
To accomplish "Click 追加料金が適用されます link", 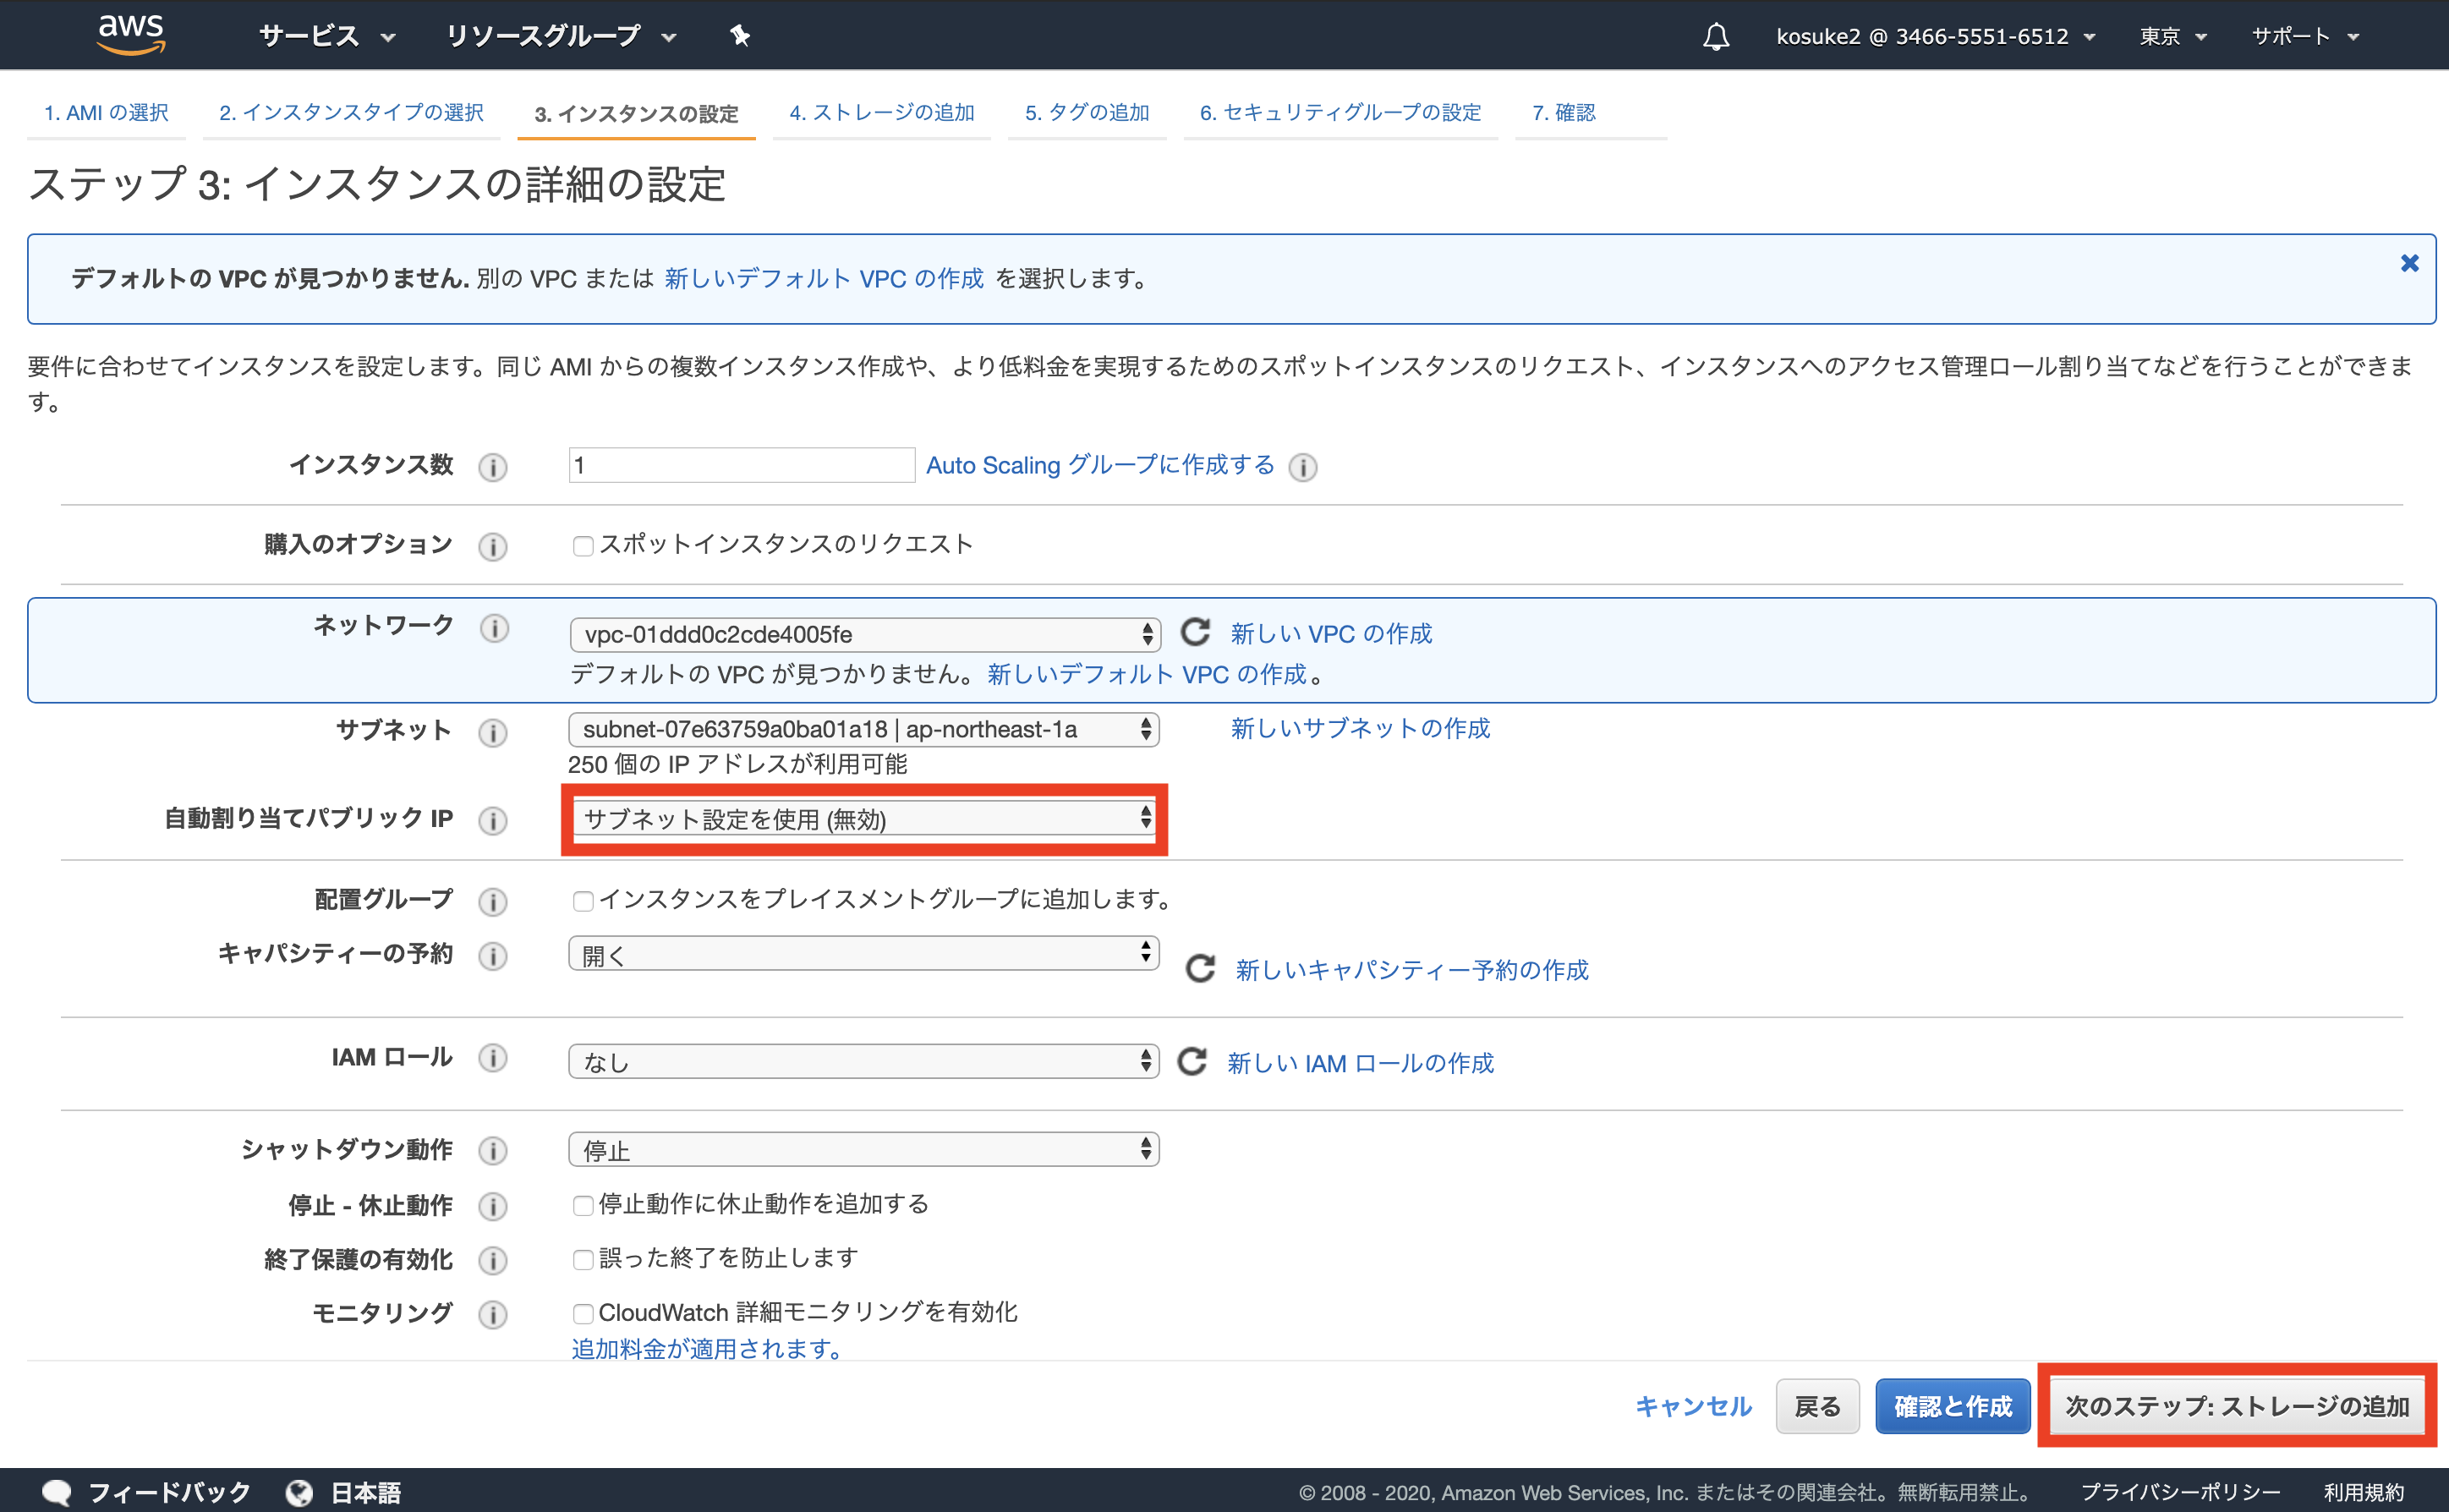I will pyautogui.click(x=706, y=1348).
